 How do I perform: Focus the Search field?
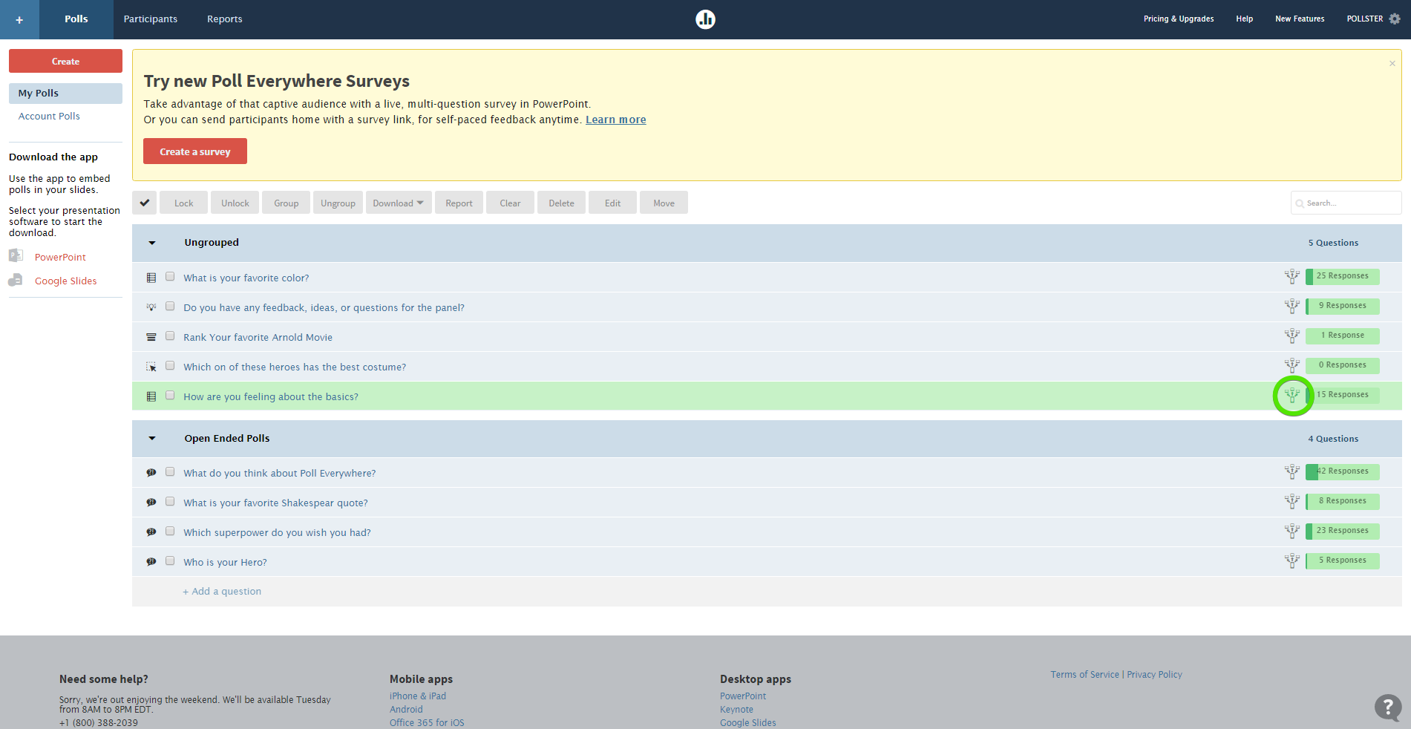pyautogui.click(x=1346, y=203)
